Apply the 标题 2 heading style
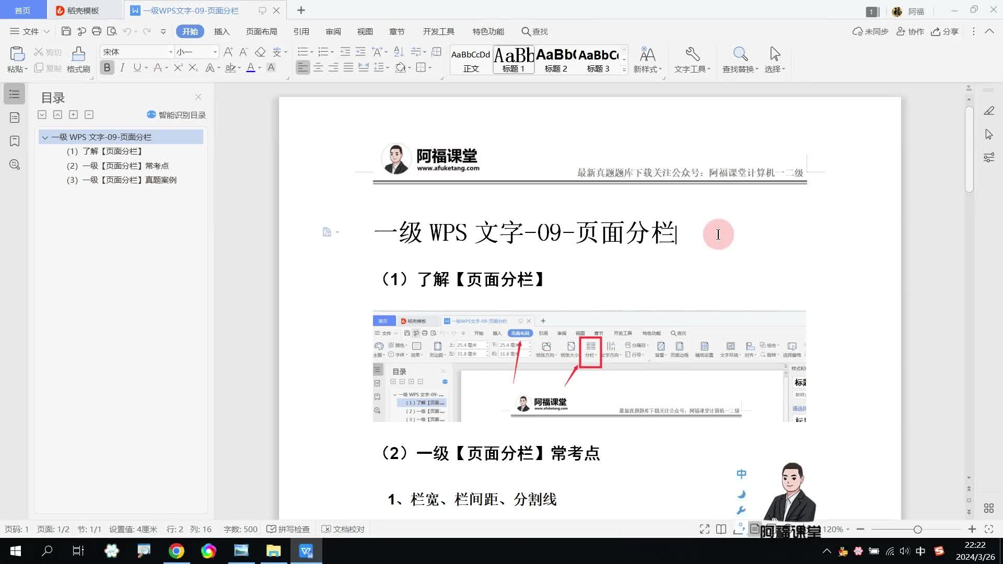Image resolution: width=1003 pixels, height=564 pixels. [556, 60]
